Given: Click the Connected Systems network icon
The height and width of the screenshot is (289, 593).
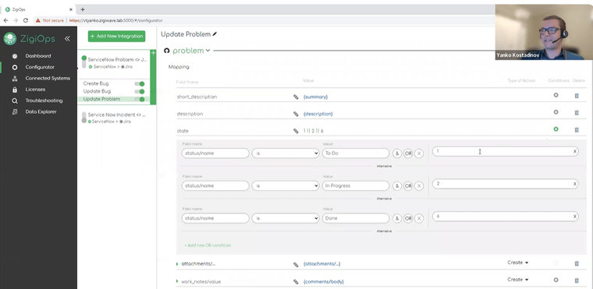Looking at the screenshot, I should click(x=15, y=79).
